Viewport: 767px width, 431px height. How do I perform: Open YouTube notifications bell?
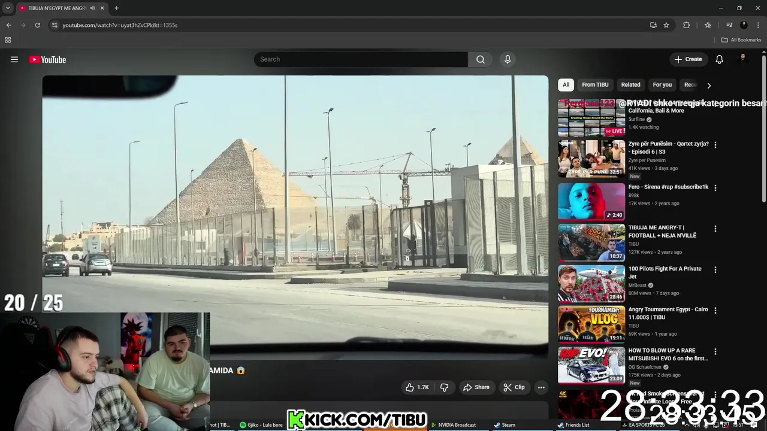[x=719, y=59]
